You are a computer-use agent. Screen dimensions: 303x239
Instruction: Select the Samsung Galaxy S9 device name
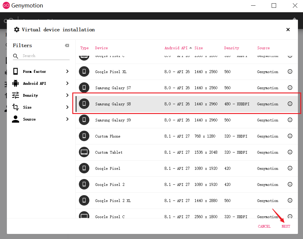[x=113, y=120]
